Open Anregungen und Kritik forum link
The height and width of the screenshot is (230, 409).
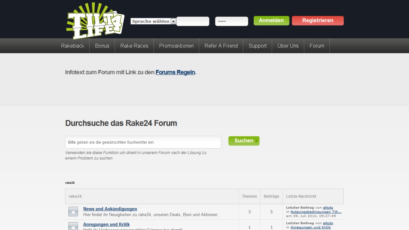click(x=106, y=225)
